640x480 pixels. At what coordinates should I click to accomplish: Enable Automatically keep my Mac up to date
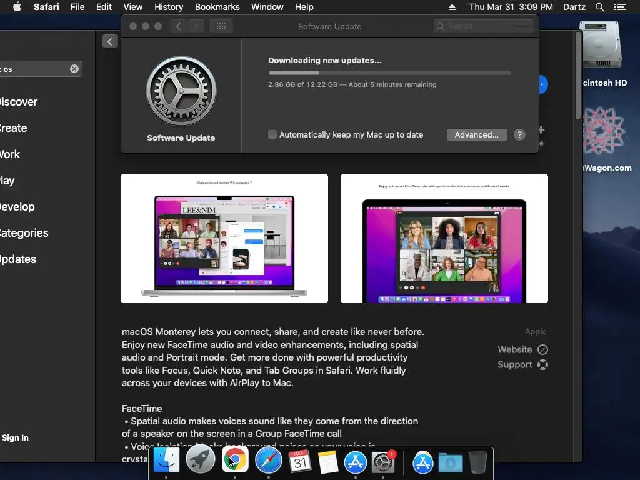click(272, 134)
